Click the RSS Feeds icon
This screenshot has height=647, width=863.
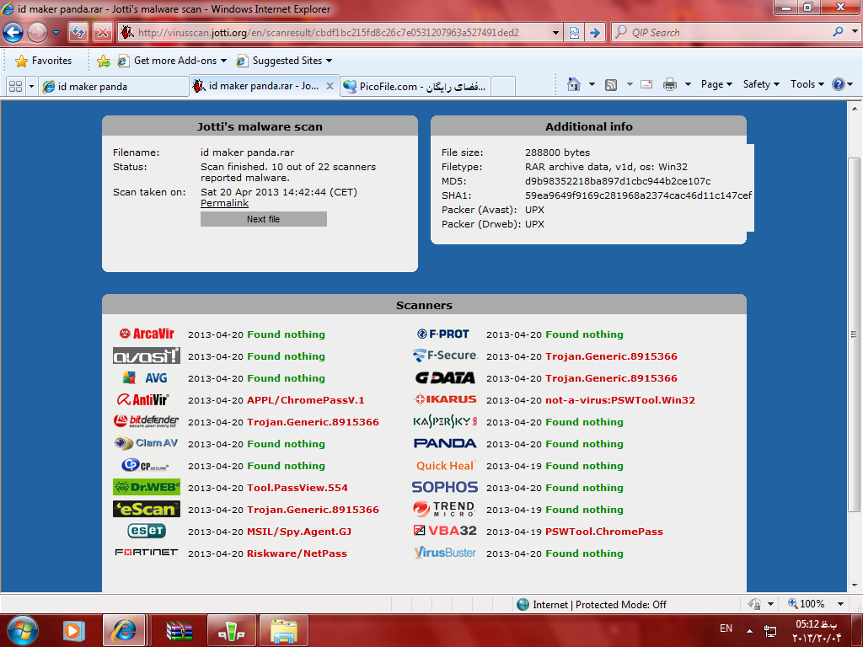click(x=611, y=84)
